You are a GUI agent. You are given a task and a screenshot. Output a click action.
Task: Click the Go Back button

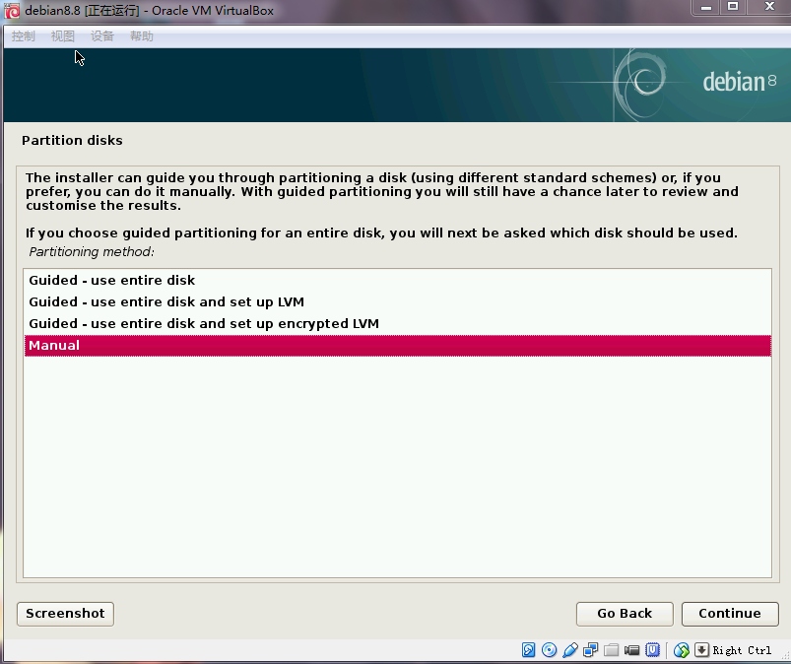coord(625,614)
